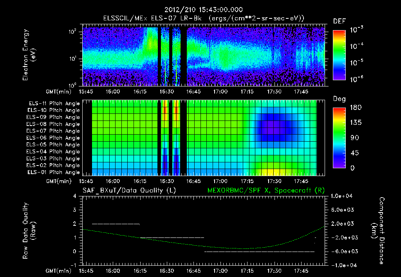Click 17:00 time tick under the pitch angle panel

tap(220, 182)
